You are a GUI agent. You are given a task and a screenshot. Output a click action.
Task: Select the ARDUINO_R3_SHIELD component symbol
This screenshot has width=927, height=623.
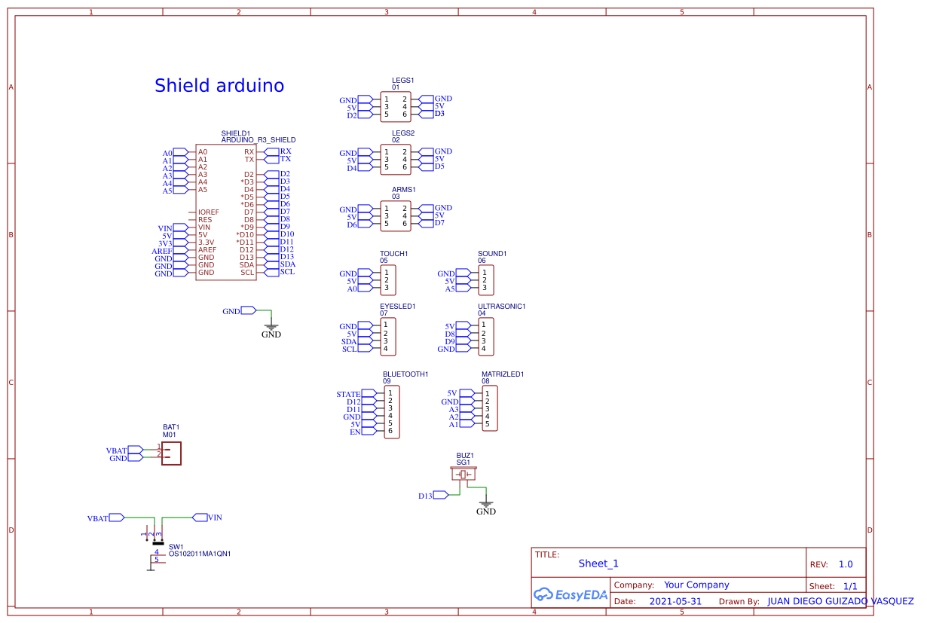[226, 211]
